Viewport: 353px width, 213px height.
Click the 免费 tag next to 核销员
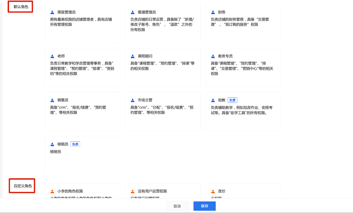pos(75,144)
